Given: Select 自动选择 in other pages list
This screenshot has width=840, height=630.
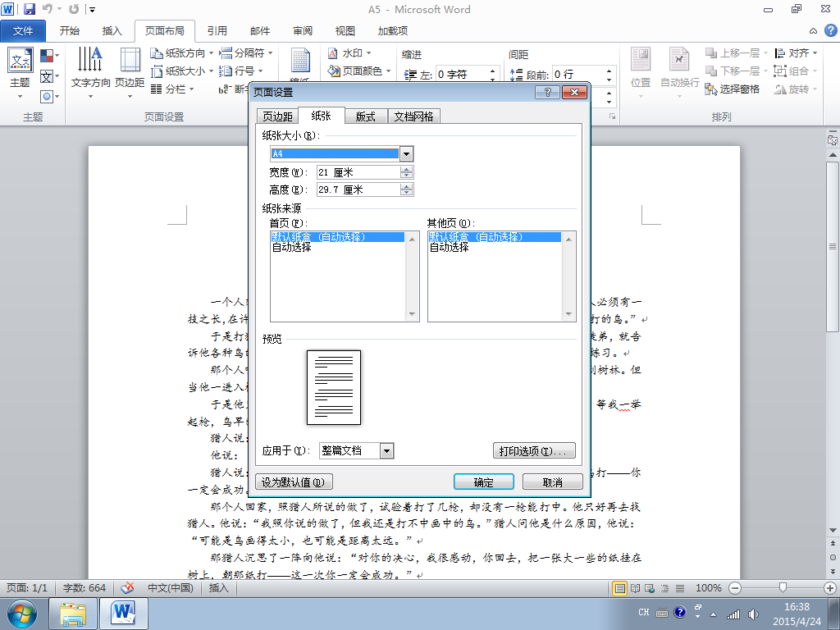Looking at the screenshot, I should (x=449, y=248).
